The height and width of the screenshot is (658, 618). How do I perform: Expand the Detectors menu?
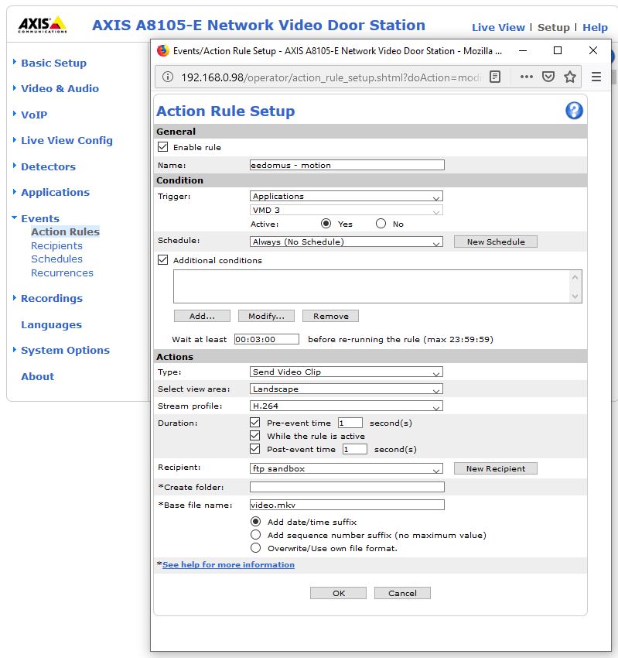[x=48, y=166]
